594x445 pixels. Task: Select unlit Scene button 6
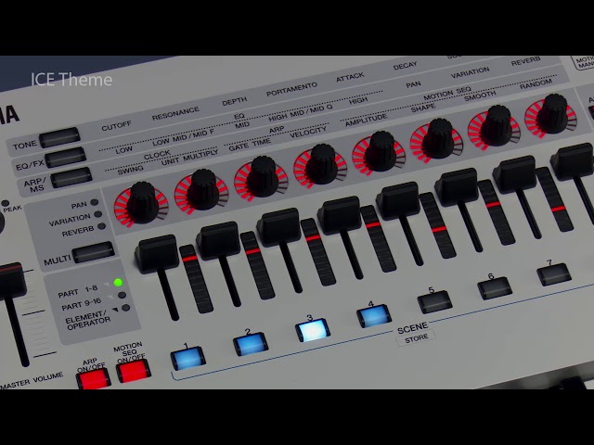point(495,288)
